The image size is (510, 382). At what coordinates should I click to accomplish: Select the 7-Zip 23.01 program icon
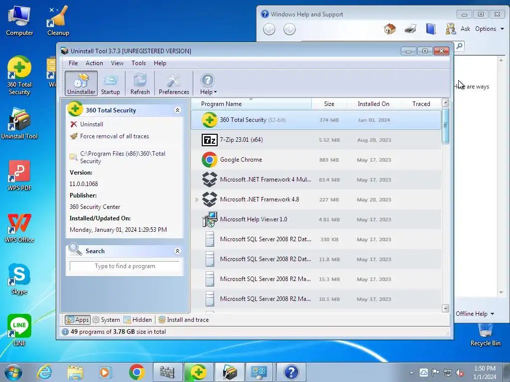(210, 140)
